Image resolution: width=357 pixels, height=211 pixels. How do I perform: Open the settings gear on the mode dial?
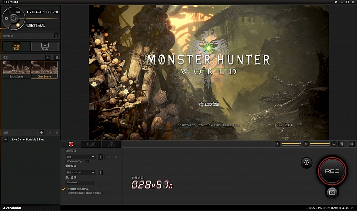tap(5, 17)
